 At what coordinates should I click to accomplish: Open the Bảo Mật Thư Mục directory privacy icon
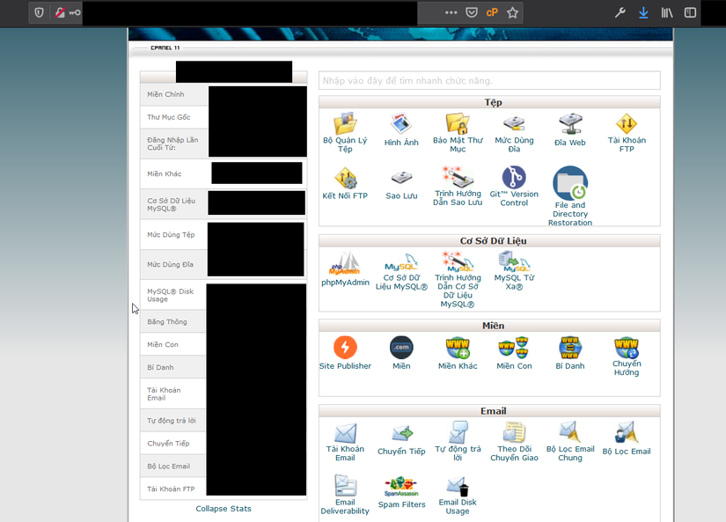[x=458, y=124]
